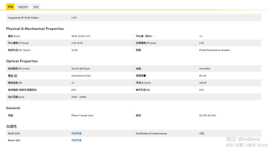Image resolution: width=268 pixels, height=151 pixels.
Task: Click the Optical Properties heading
Action: pyautogui.click(x=22, y=61)
